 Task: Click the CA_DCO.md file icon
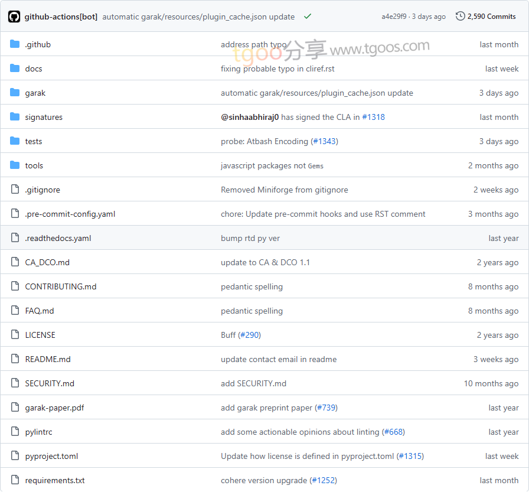pyautogui.click(x=15, y=262)
